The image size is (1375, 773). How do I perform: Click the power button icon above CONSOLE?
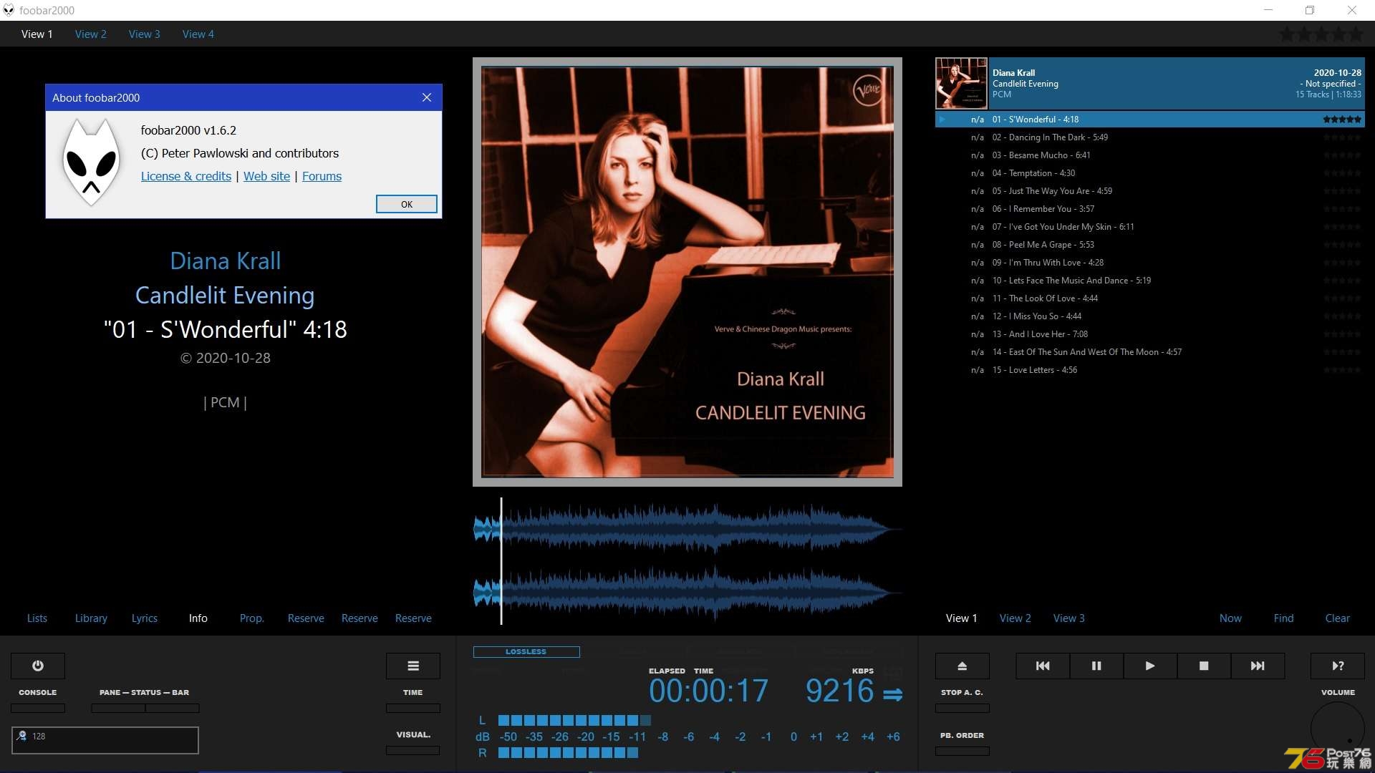(38, 666)
